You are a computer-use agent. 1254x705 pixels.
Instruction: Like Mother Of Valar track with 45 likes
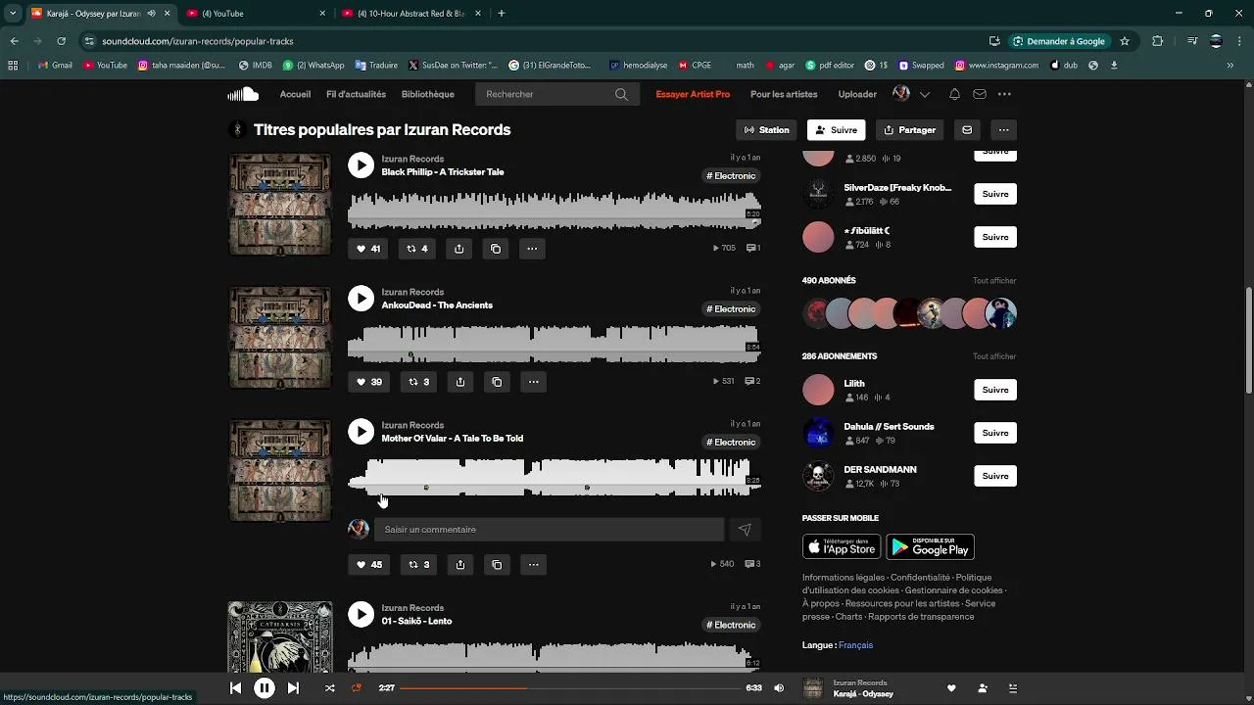tap(368, 565)
